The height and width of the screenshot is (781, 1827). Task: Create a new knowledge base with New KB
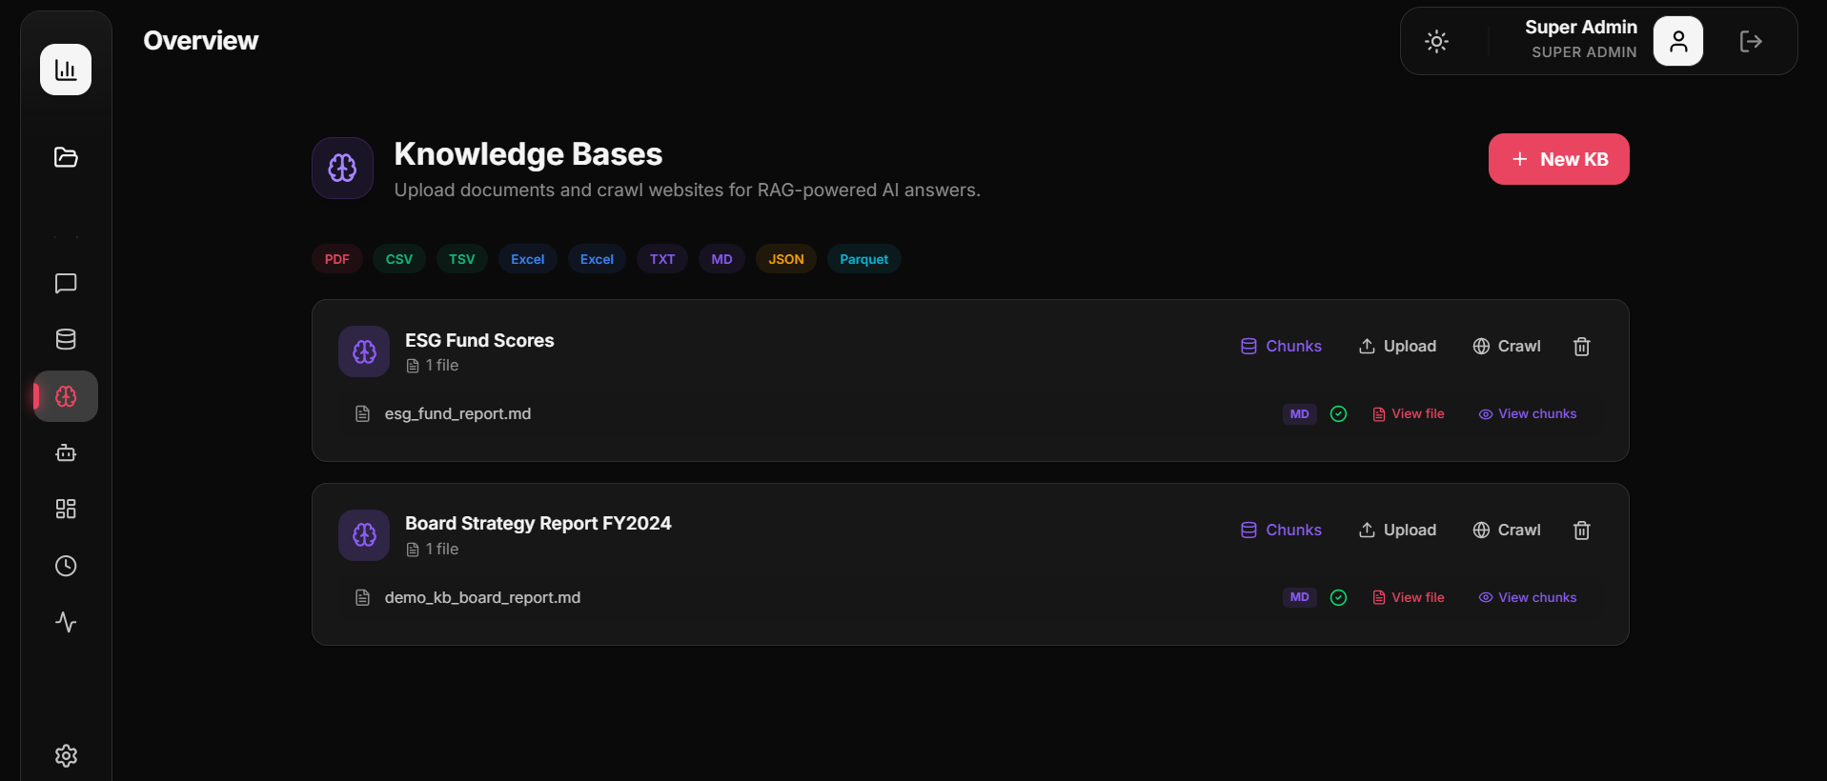click(x=1558, y=159)
